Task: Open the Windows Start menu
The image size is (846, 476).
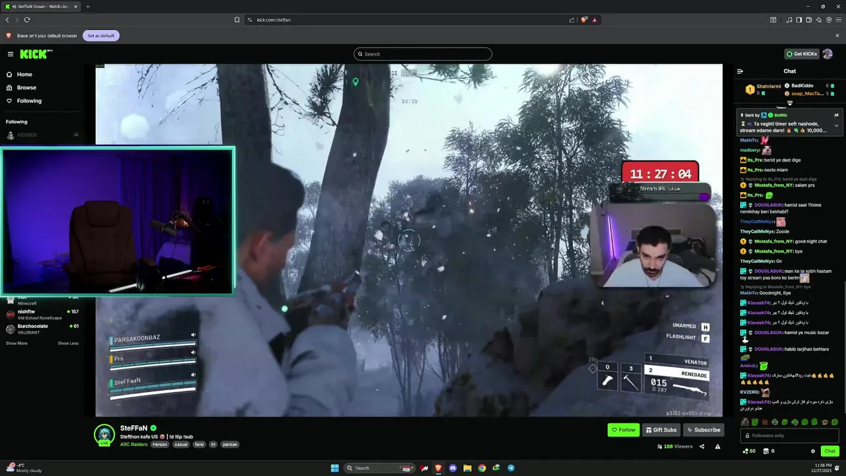Action: (335, 468)
